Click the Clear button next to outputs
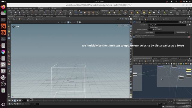192x108 pixels. [159, 29]
